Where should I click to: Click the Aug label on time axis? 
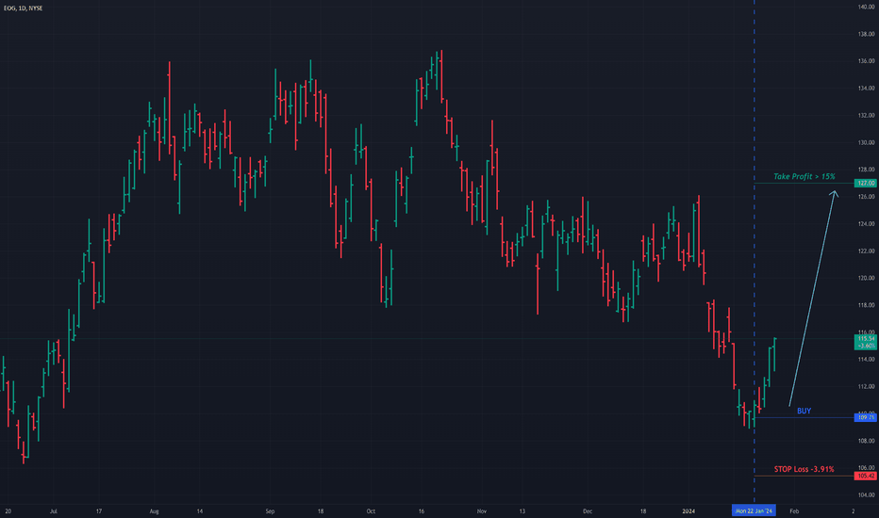154,511
